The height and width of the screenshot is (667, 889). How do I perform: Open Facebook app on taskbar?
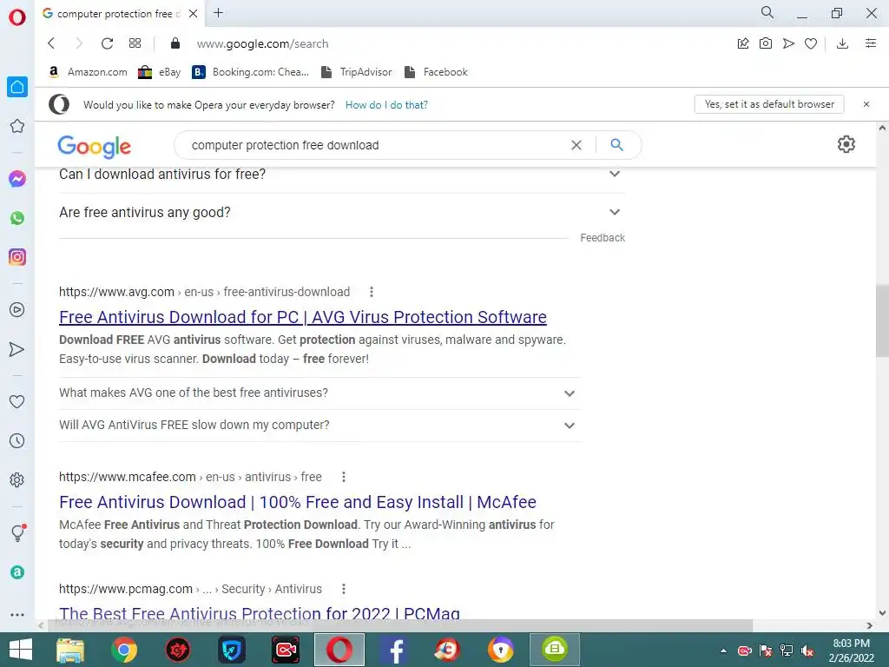click(x=394, y=650)
